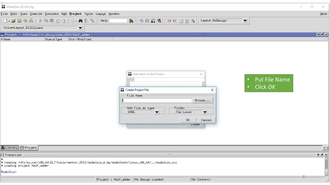Open the dropdown arrow beside New icon
This screenshot has height=185, width=330.
(x=9, y=21)
